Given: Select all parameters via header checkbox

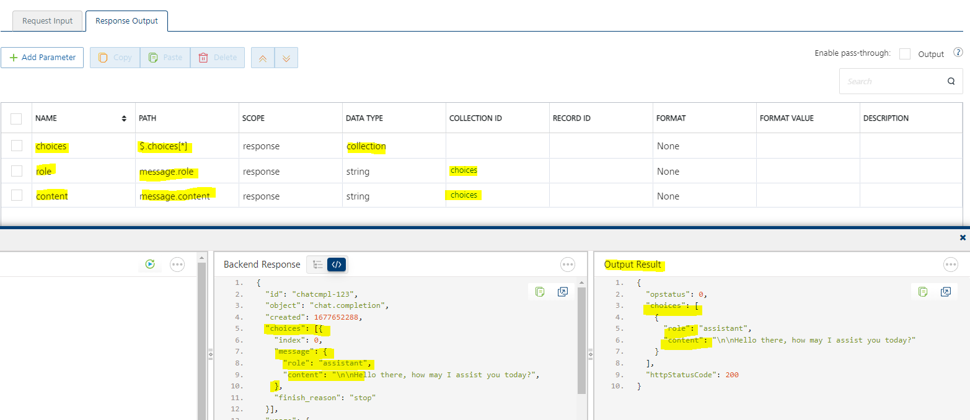Looking at the screenshot, I should point(16,118).
